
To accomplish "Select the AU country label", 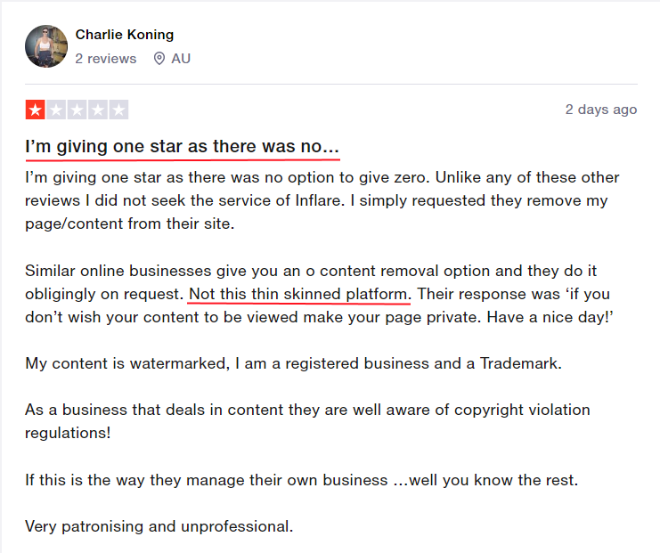I will [181, 59].
